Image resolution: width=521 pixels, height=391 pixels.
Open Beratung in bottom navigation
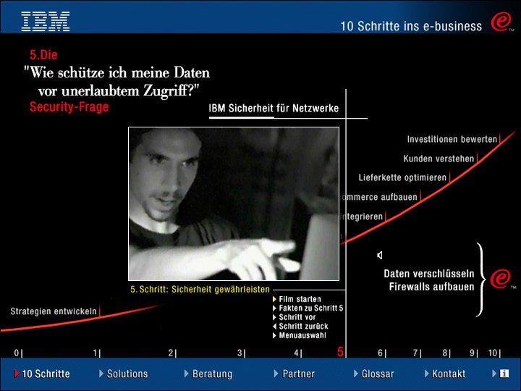coord(208,374)
